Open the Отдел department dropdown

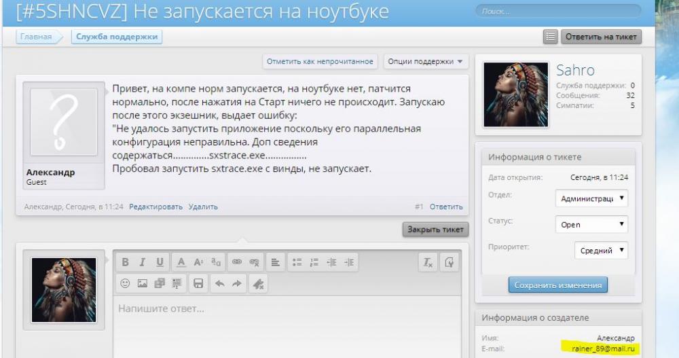(x=591, y=199)
